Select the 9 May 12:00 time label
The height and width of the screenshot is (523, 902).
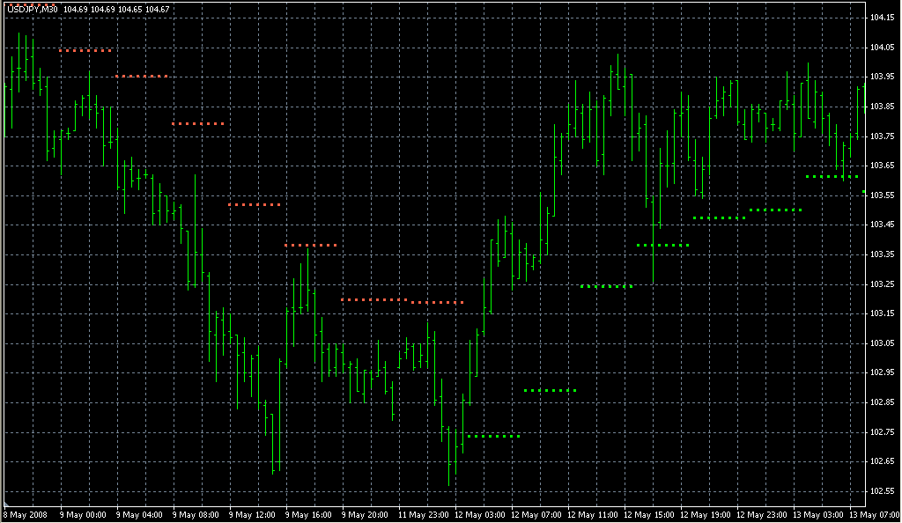(254, 514)
